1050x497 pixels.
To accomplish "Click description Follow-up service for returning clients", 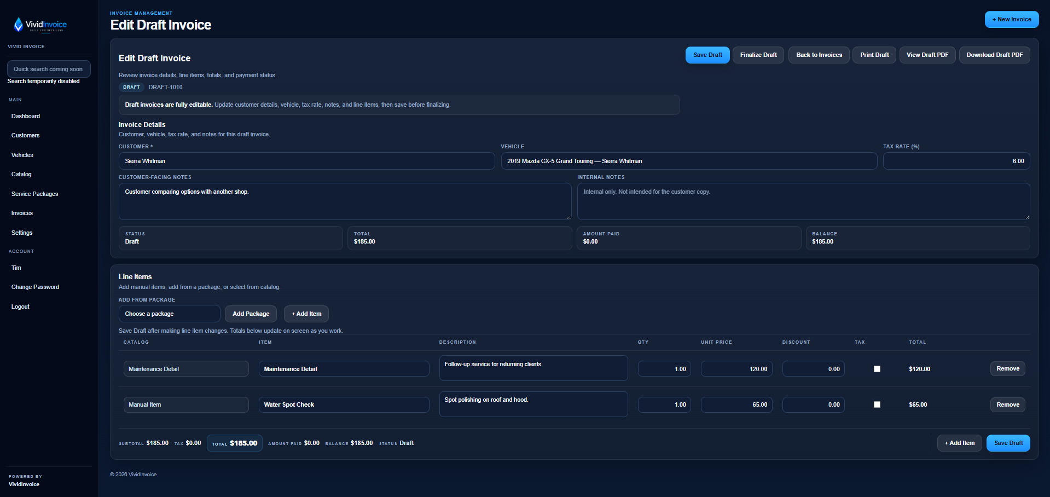I will (533, 368).
